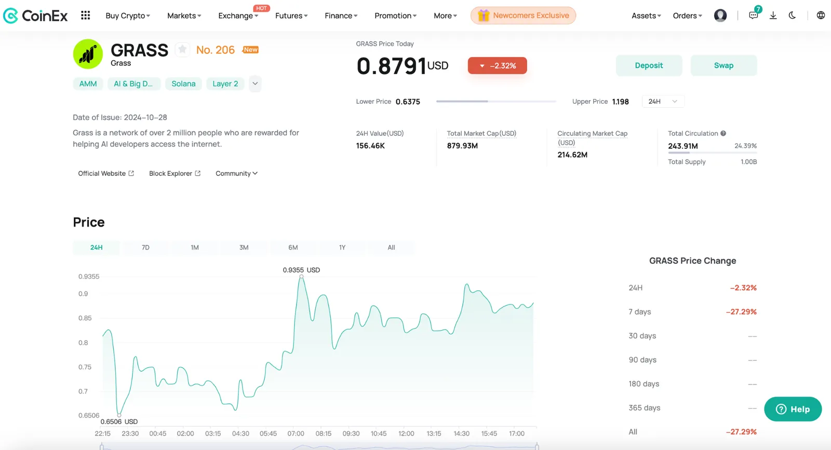Image resolution: width=831 pixels, height=450 pixels.
Task: Select the 7D chart tab
Action: (x=145, y=248)
